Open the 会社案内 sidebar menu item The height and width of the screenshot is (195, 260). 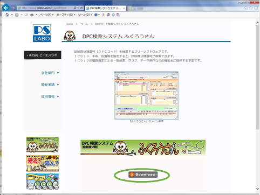point(47,73)
